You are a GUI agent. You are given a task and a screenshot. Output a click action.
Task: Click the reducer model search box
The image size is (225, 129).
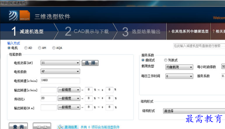199,46
